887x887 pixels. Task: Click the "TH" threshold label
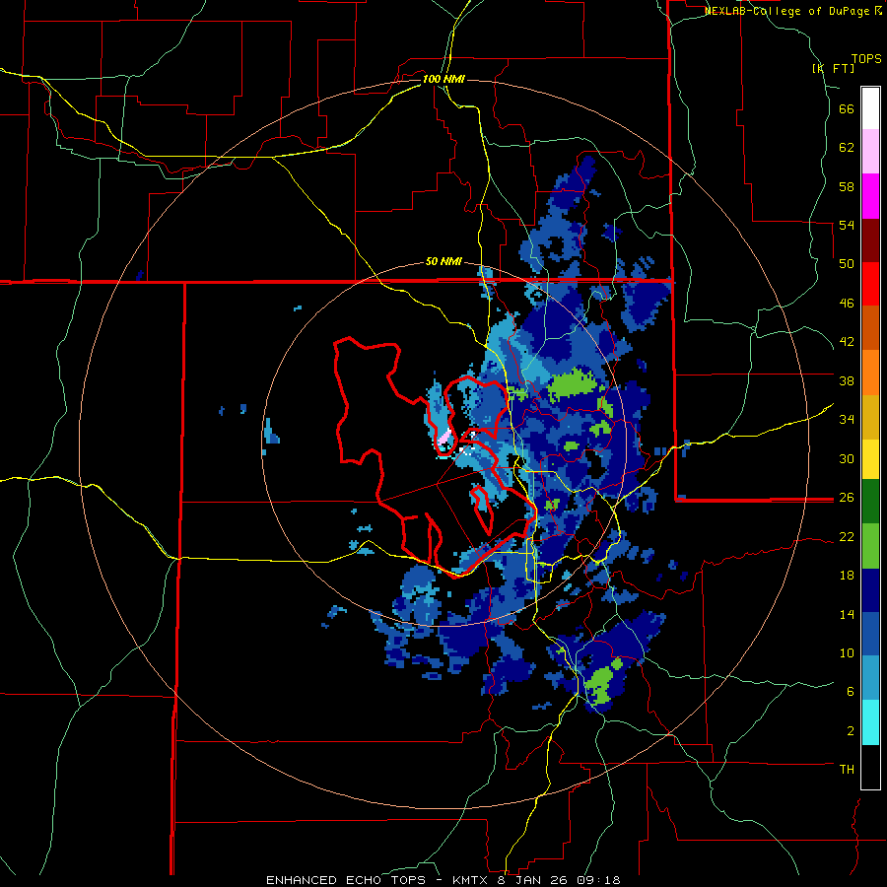pyautogui.click(x=847, y=770)
